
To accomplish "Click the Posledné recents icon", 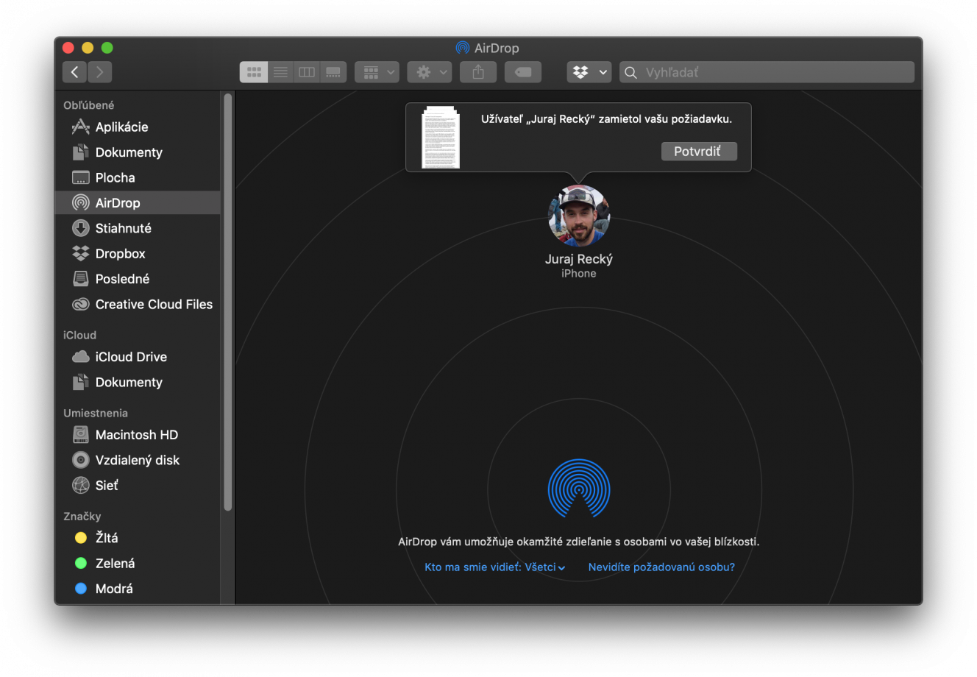I will click(80, 279).
